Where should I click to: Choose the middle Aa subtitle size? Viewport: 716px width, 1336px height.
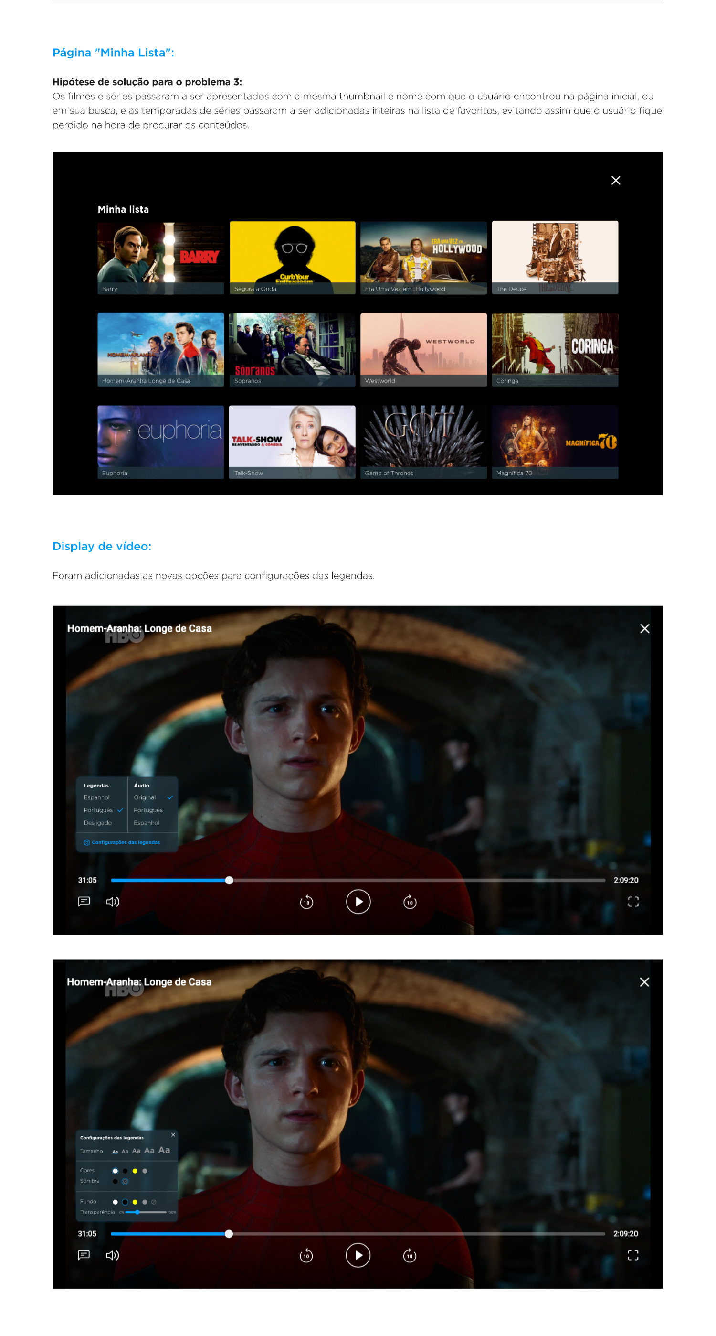pyautogui.click(x=137, y=1150)
